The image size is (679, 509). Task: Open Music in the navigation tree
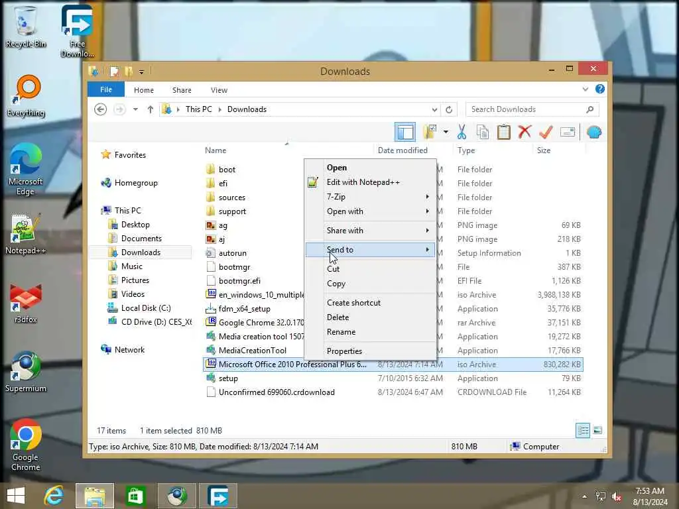tap(132, 266)
